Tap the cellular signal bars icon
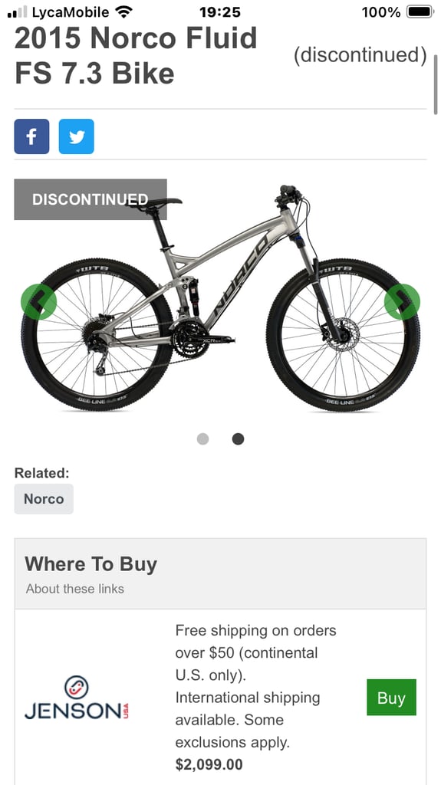The image size is (441, 785). tap(18, 12)
